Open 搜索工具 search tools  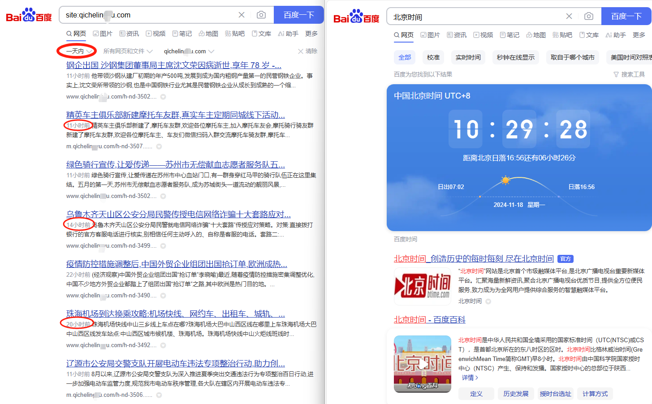point(629,74)
